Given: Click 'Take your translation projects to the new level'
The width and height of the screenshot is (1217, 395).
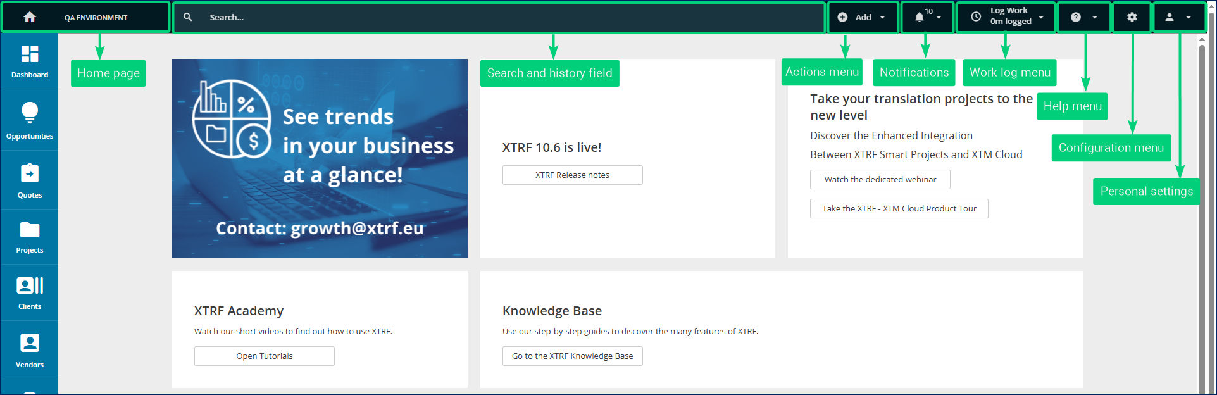Looking at the screenshot, I should pos(921,107).
